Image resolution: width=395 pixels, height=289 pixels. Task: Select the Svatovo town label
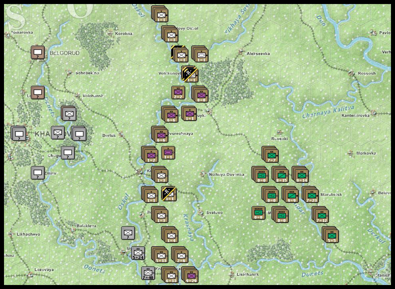(x=214, y=213)
